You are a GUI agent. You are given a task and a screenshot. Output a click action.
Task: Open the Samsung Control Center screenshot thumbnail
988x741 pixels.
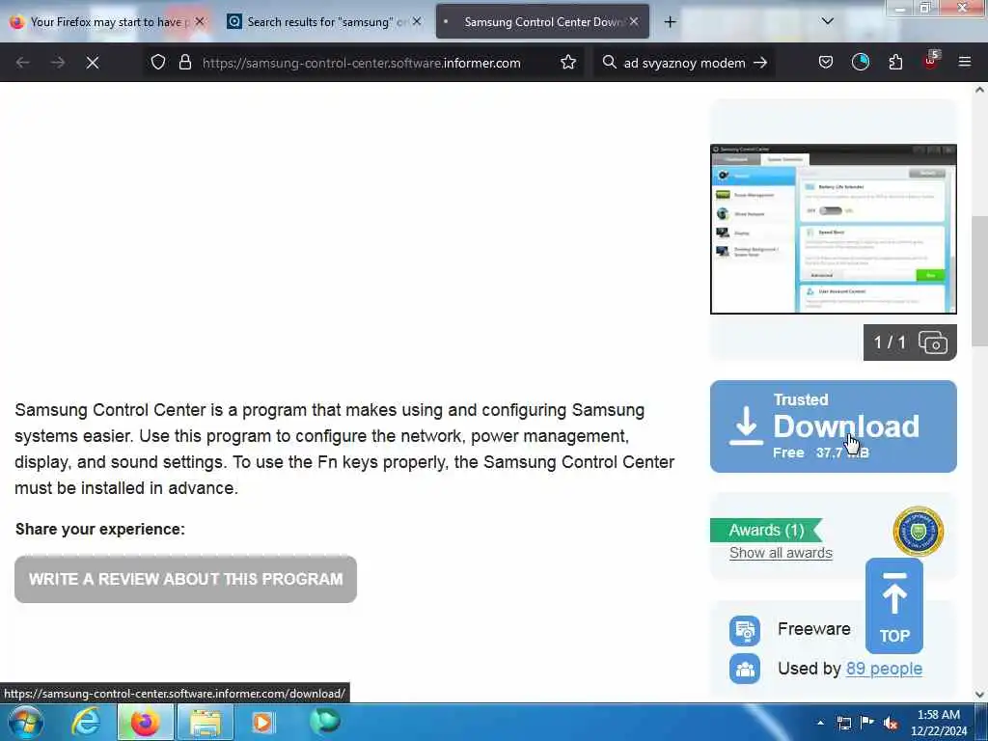point(833,230)
